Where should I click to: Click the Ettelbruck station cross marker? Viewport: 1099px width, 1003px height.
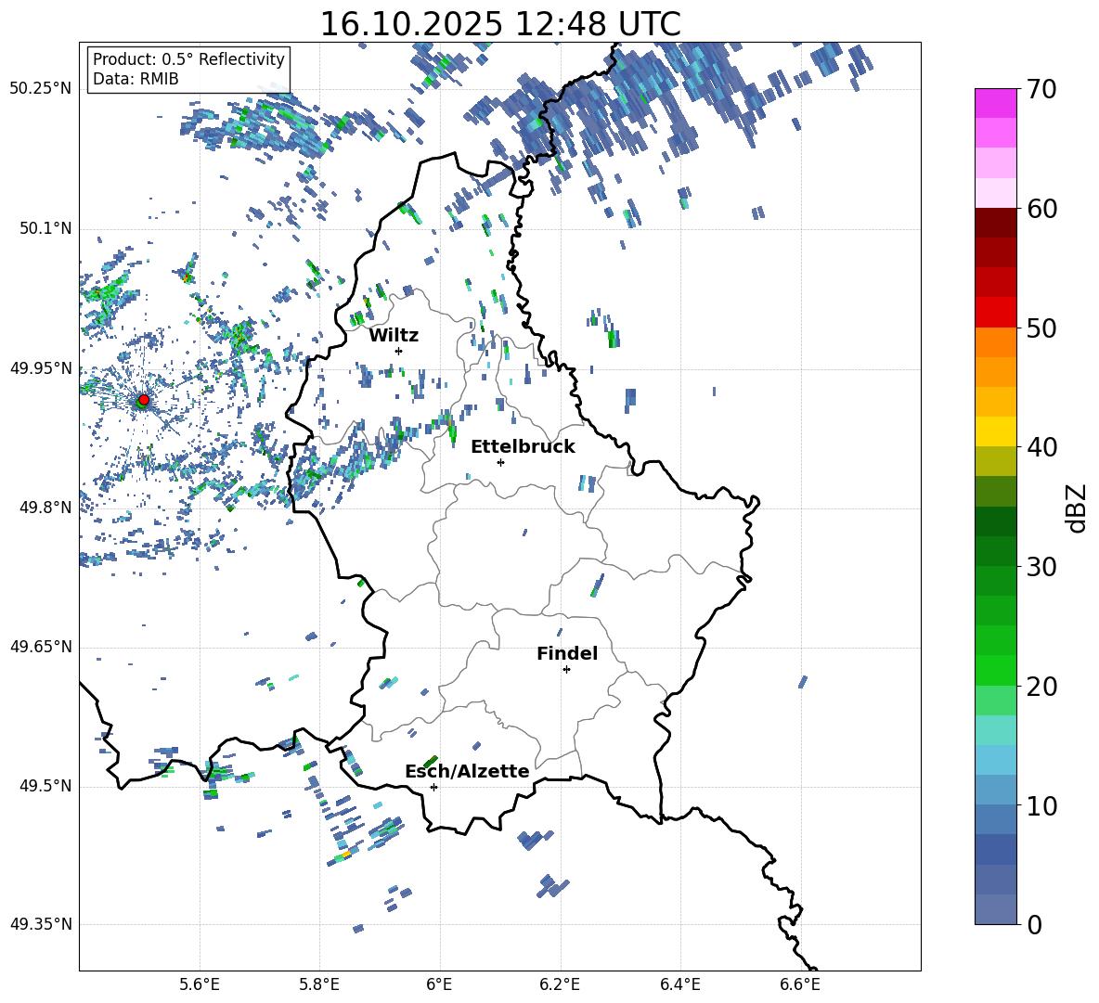[x=500, y=462]
